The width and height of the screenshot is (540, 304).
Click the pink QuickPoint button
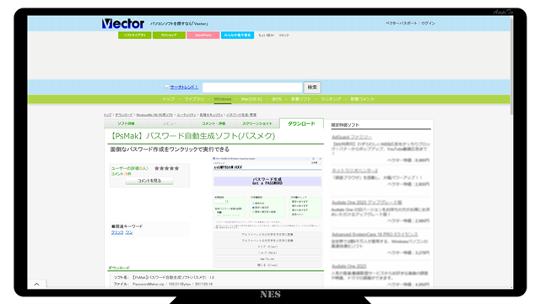pyautogui.click(x=203, y=35)
